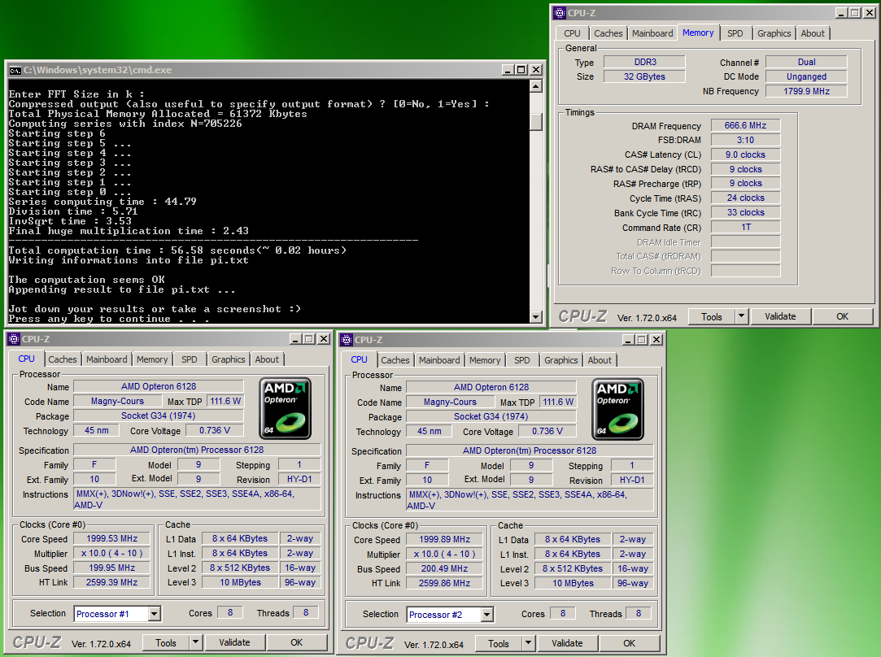Click cmd scrollbar up arrow
This screenshot has height=657, width=881.
536,86
